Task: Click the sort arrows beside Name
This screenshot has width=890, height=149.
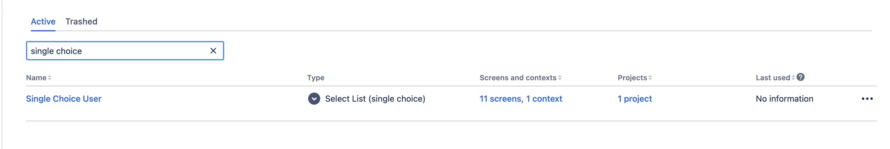Action: (x=50, y=78)
